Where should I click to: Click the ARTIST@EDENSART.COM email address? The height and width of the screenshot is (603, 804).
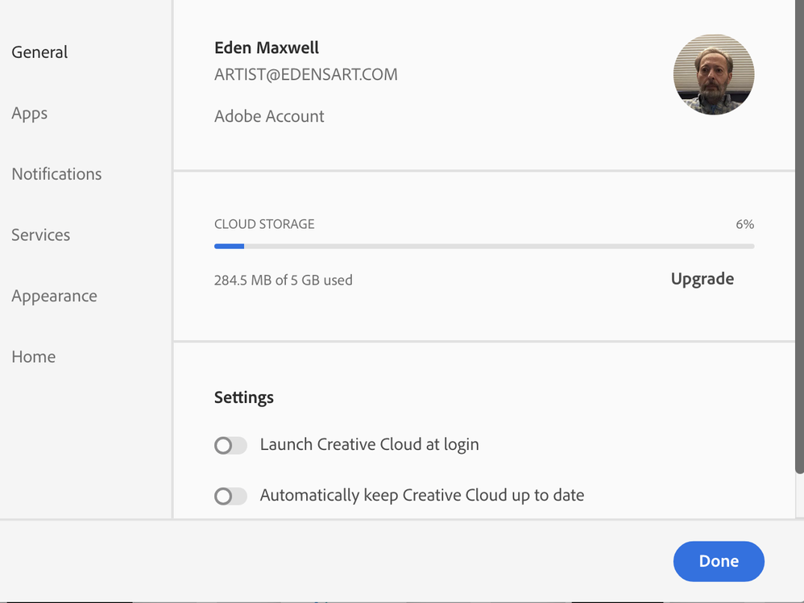click(305, 75)
